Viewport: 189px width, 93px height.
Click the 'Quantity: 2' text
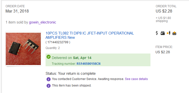53,48
